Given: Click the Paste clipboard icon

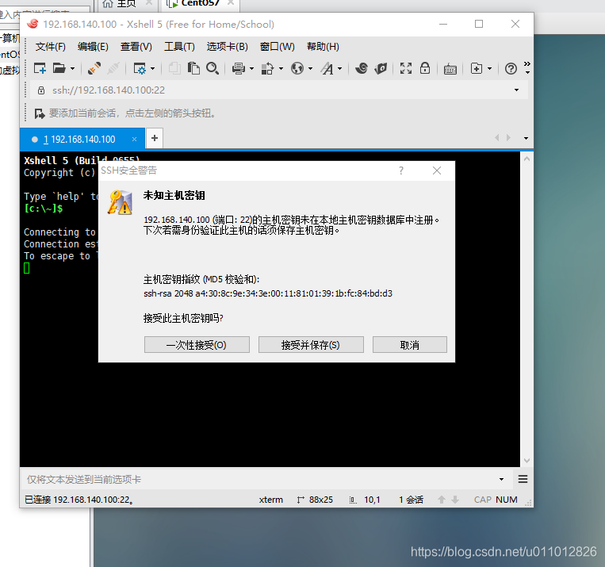Looking at the screenshot, I should [x=193, y=68].
